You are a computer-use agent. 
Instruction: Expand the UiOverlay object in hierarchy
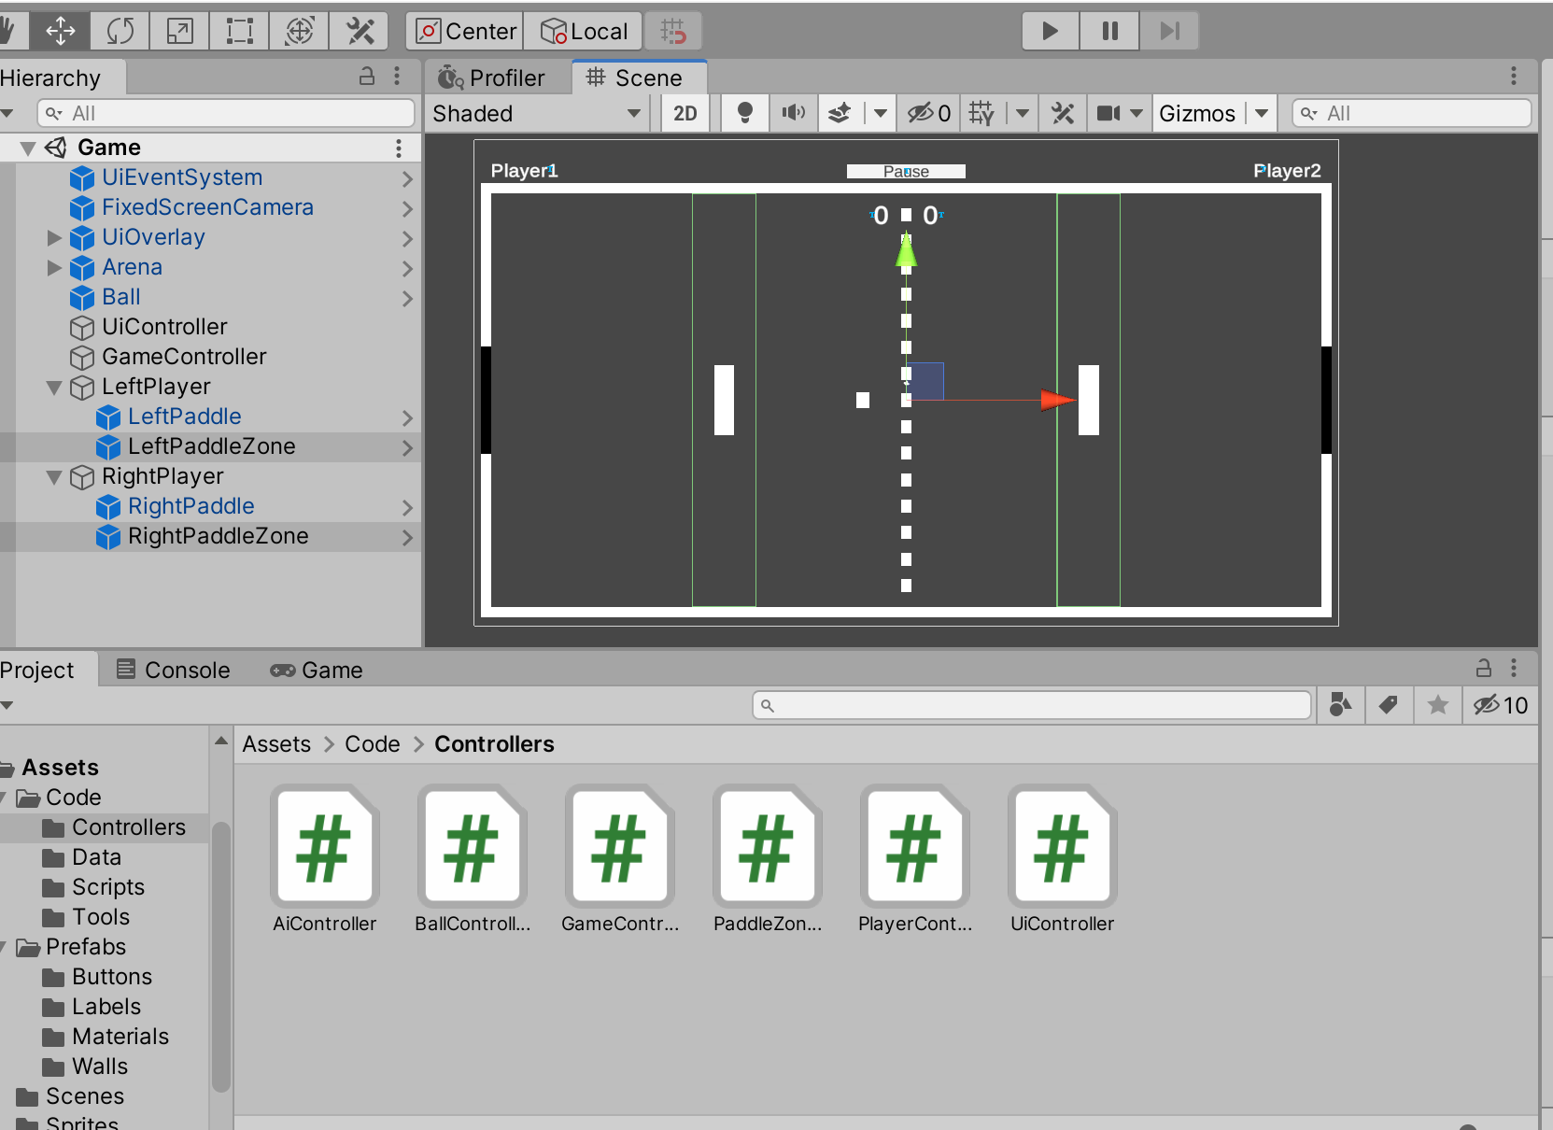[x=54, y=237]
